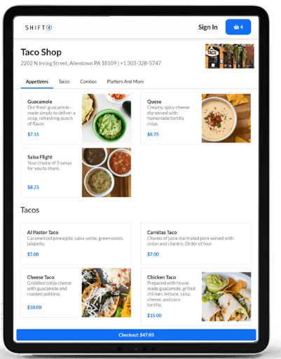Screen dimensions: 281x359
Task: Click the Queso item title
Action: 154,102
